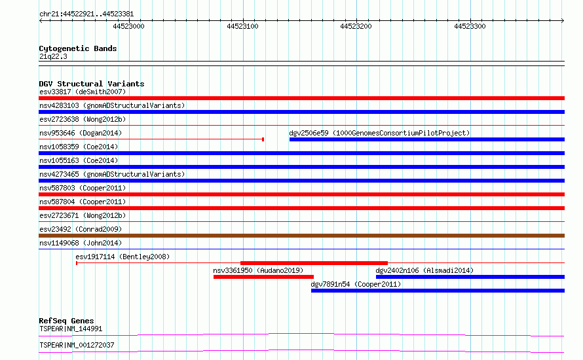Click ruler position 44523300
This screenshot has width=583, height=360.
coord(470,26)
